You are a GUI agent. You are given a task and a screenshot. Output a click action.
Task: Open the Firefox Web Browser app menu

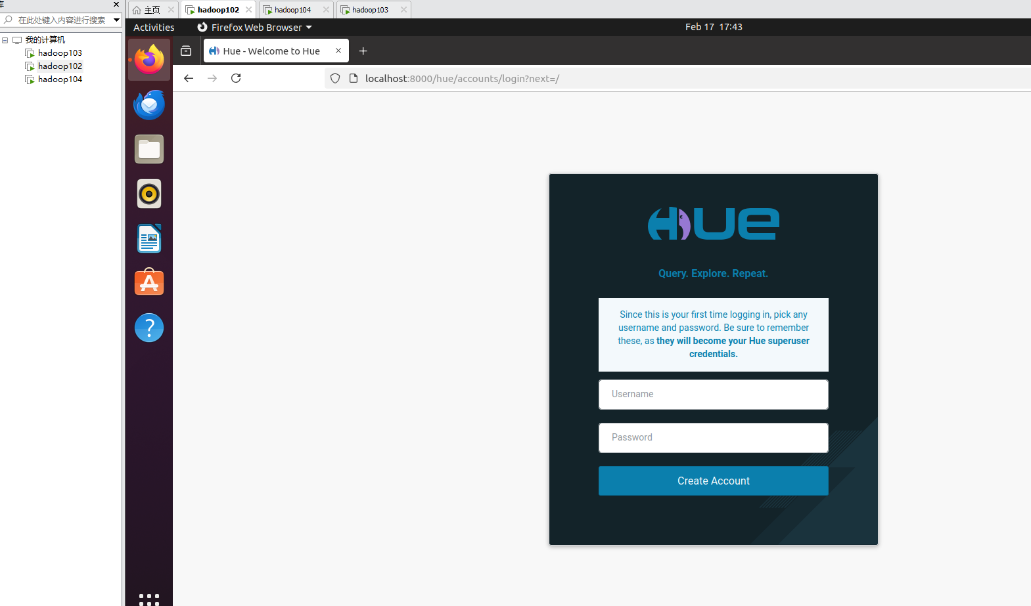tap(255, 27)
